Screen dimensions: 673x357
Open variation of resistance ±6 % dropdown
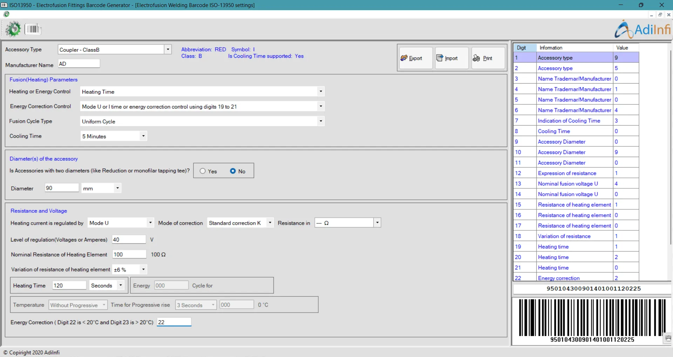(x=143, y=269)
